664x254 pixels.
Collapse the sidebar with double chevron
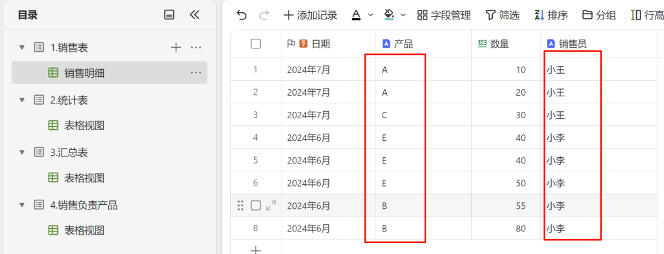tap(194, 16)
